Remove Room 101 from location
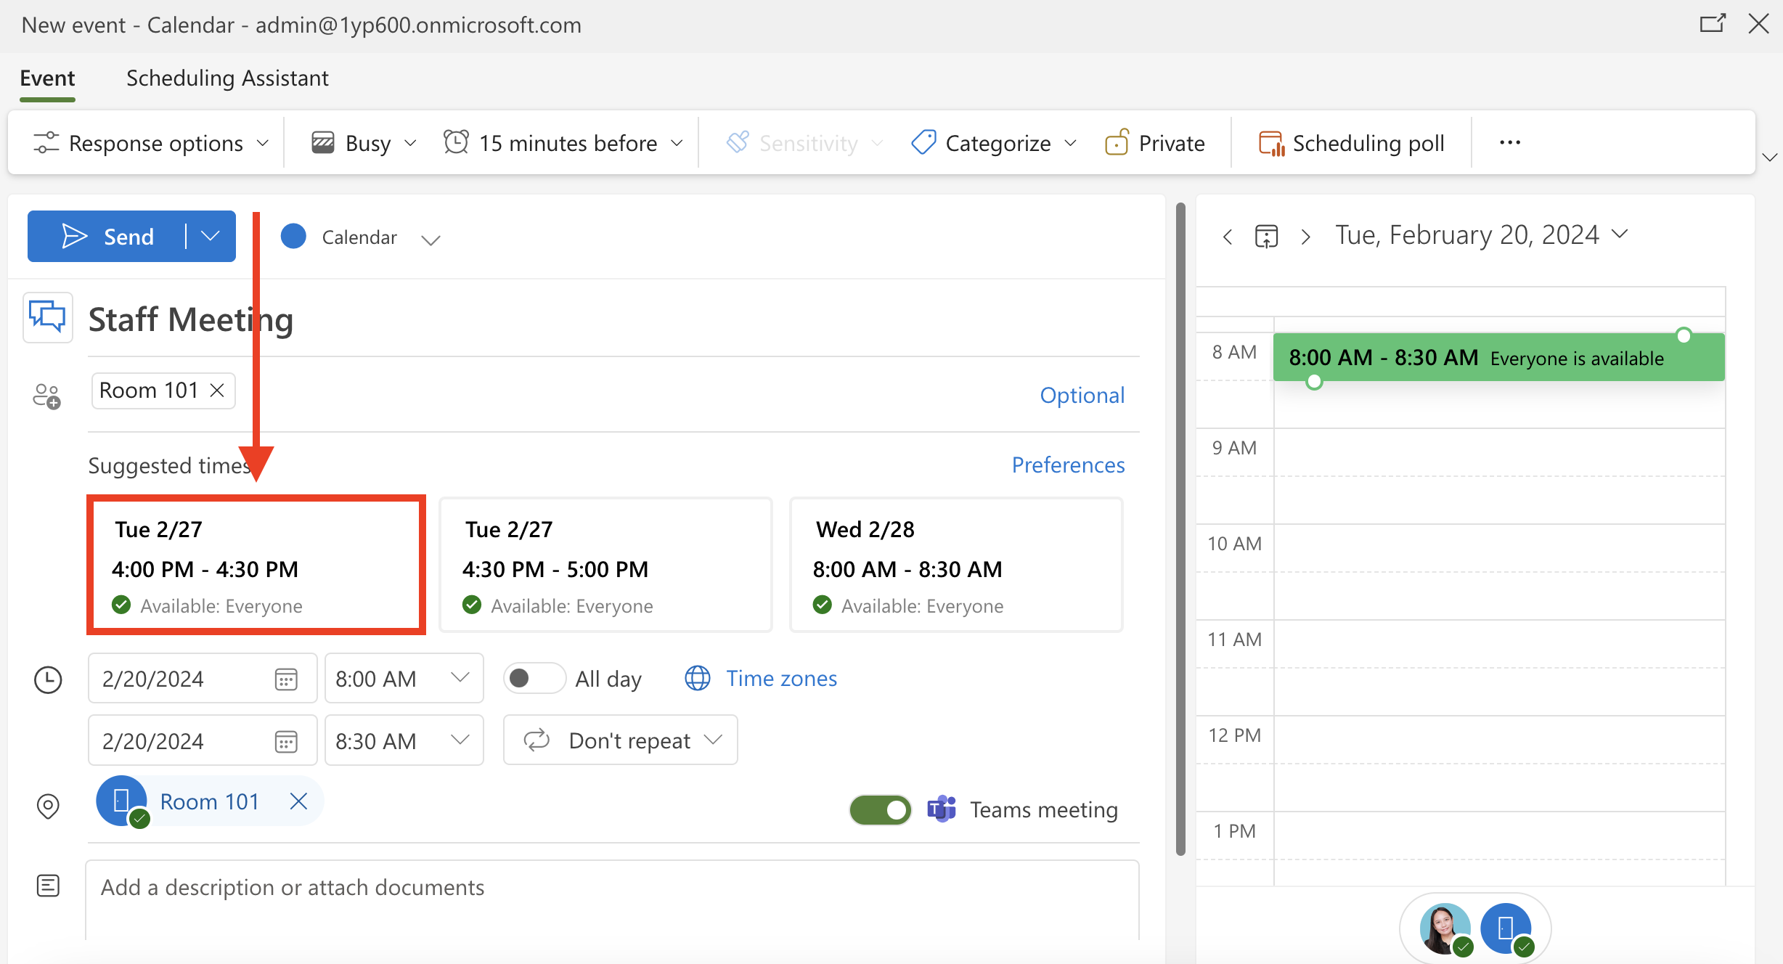Screen dimensions: 1783x964 (298, 801)
